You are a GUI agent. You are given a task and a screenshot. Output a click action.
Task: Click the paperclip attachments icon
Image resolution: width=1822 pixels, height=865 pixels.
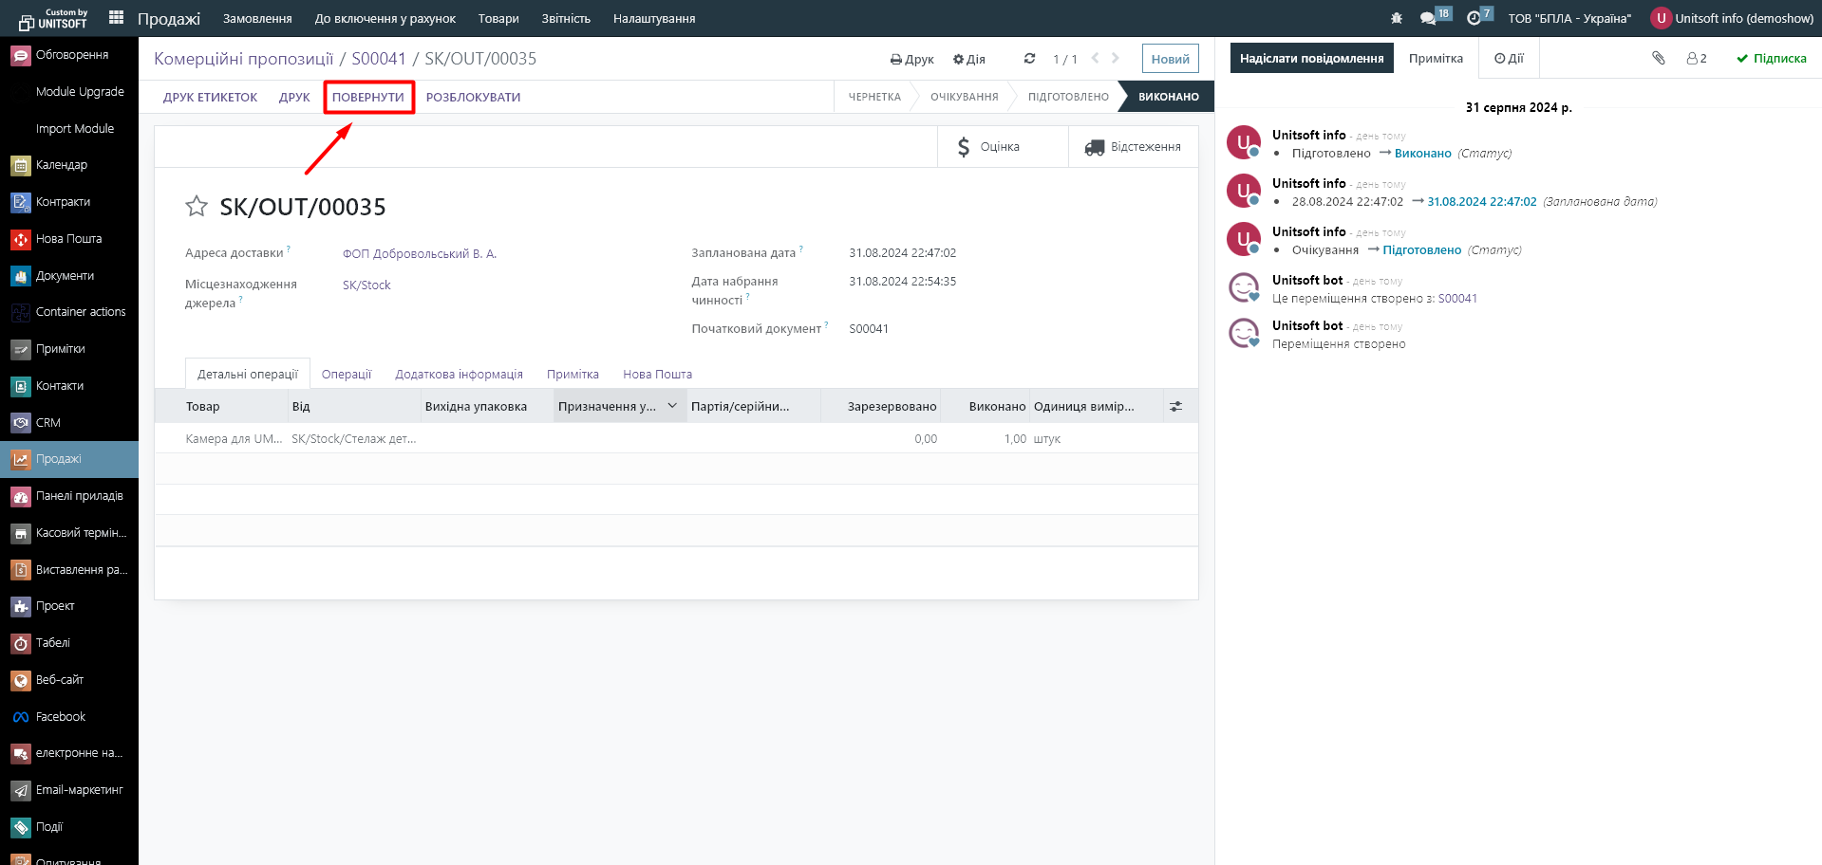1659,59
